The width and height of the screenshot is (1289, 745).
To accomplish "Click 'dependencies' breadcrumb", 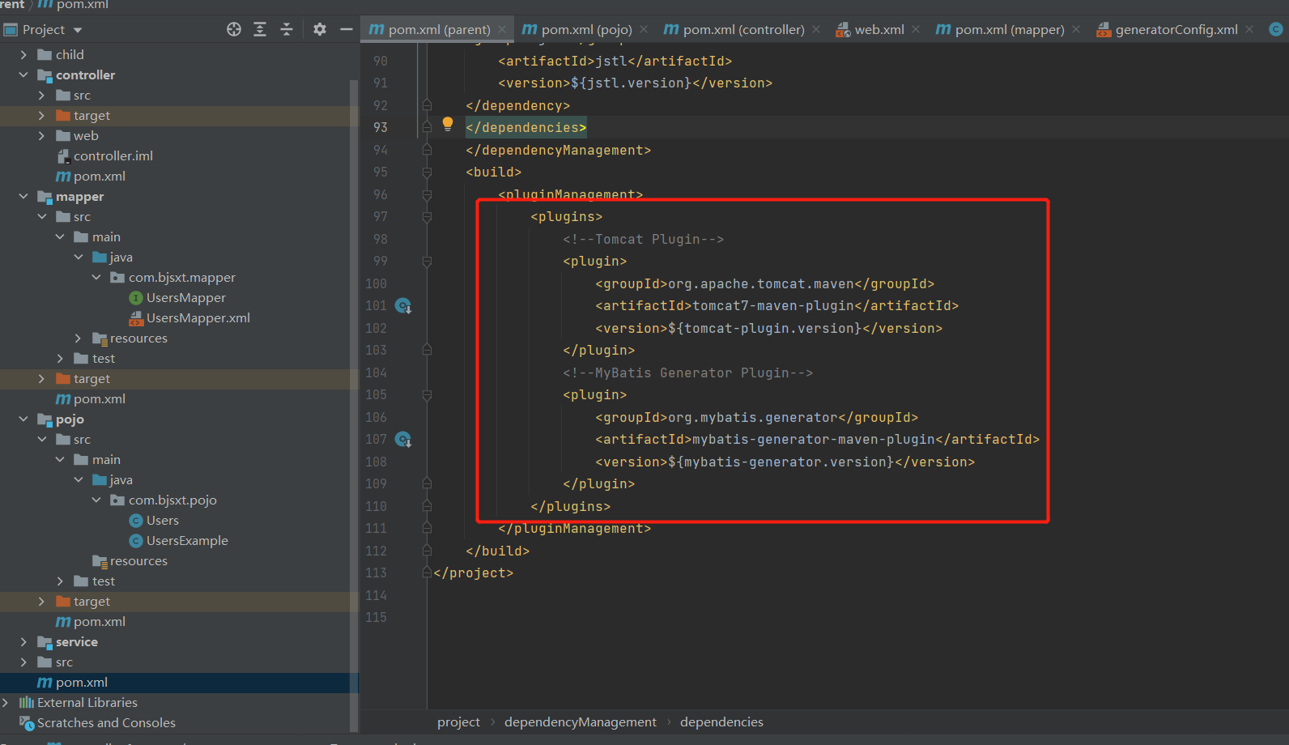I will click(721, 722).
